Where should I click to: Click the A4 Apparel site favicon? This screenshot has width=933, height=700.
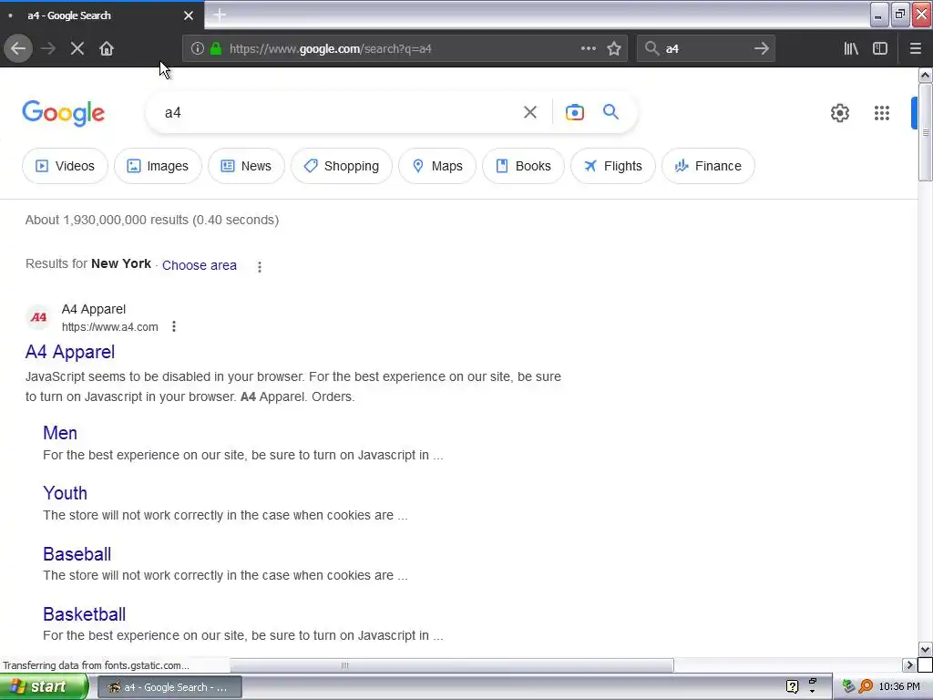pos(38,317)
